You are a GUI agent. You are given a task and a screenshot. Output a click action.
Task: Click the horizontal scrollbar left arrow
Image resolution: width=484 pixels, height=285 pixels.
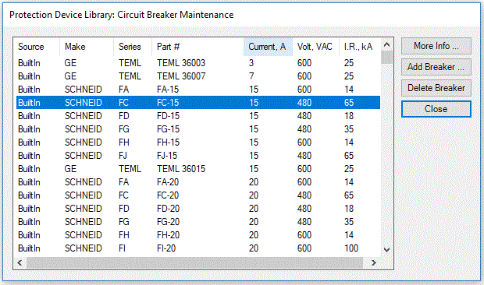click(20, 263)
